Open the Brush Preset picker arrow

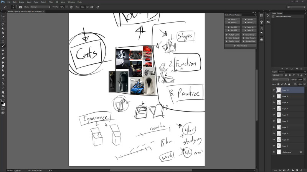pyautogui.click(x=16, y=7)
